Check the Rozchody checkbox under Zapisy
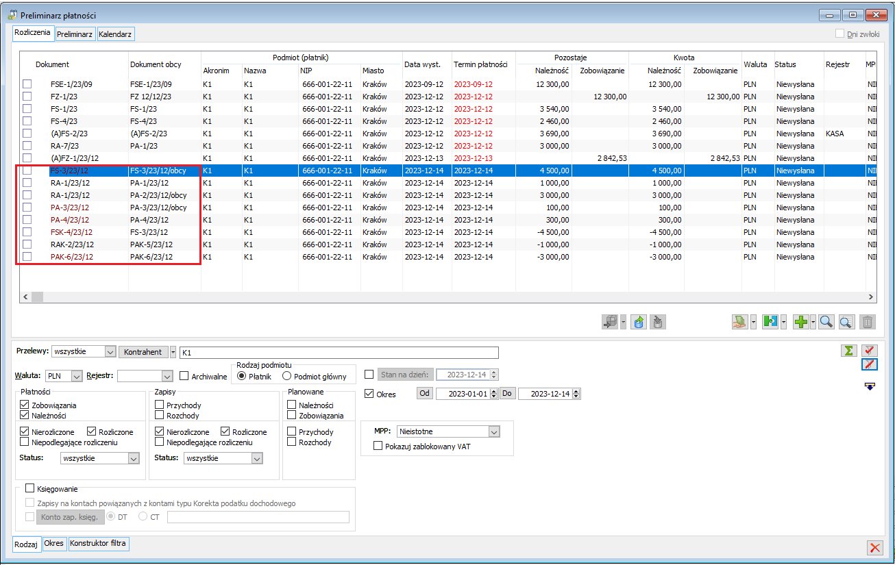 coord(160,416)
